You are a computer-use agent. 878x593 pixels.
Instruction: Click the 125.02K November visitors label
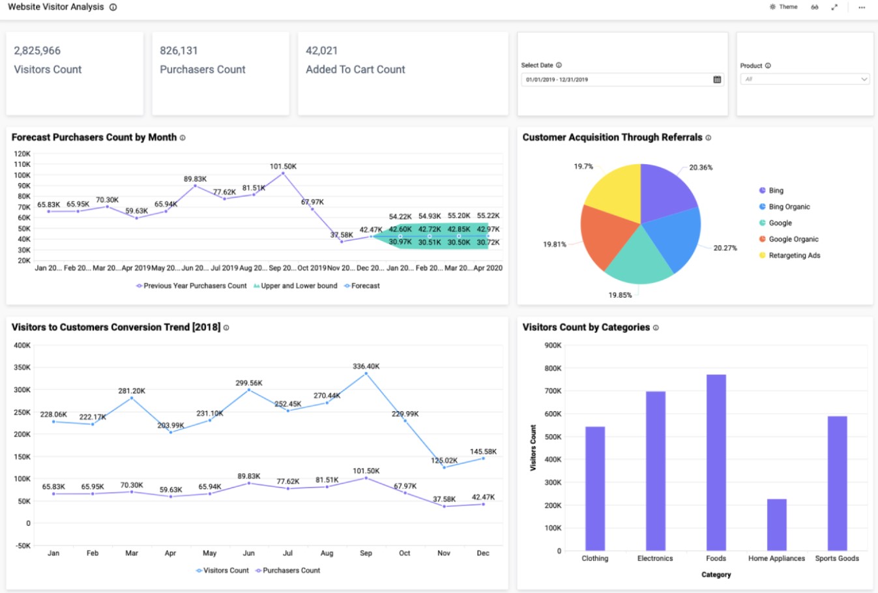444,461
